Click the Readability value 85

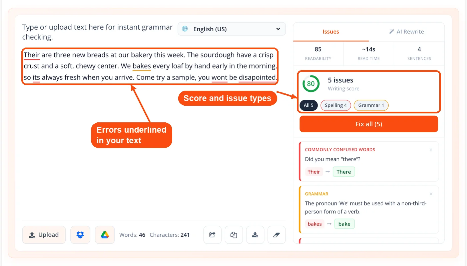(318, 49)
